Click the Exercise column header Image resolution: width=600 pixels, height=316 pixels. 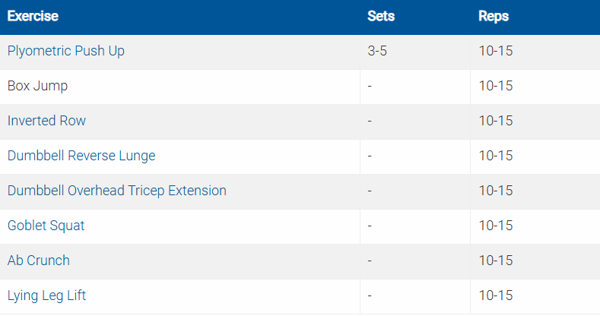(x=33, y=16)
